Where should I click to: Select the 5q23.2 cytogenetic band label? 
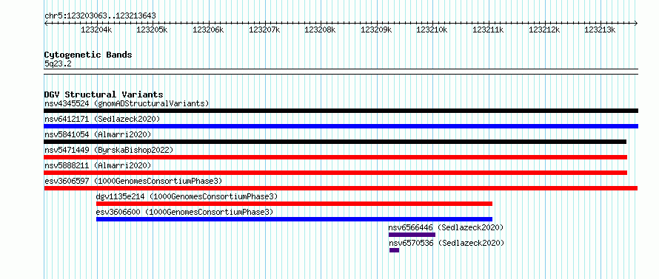point(58,63)
